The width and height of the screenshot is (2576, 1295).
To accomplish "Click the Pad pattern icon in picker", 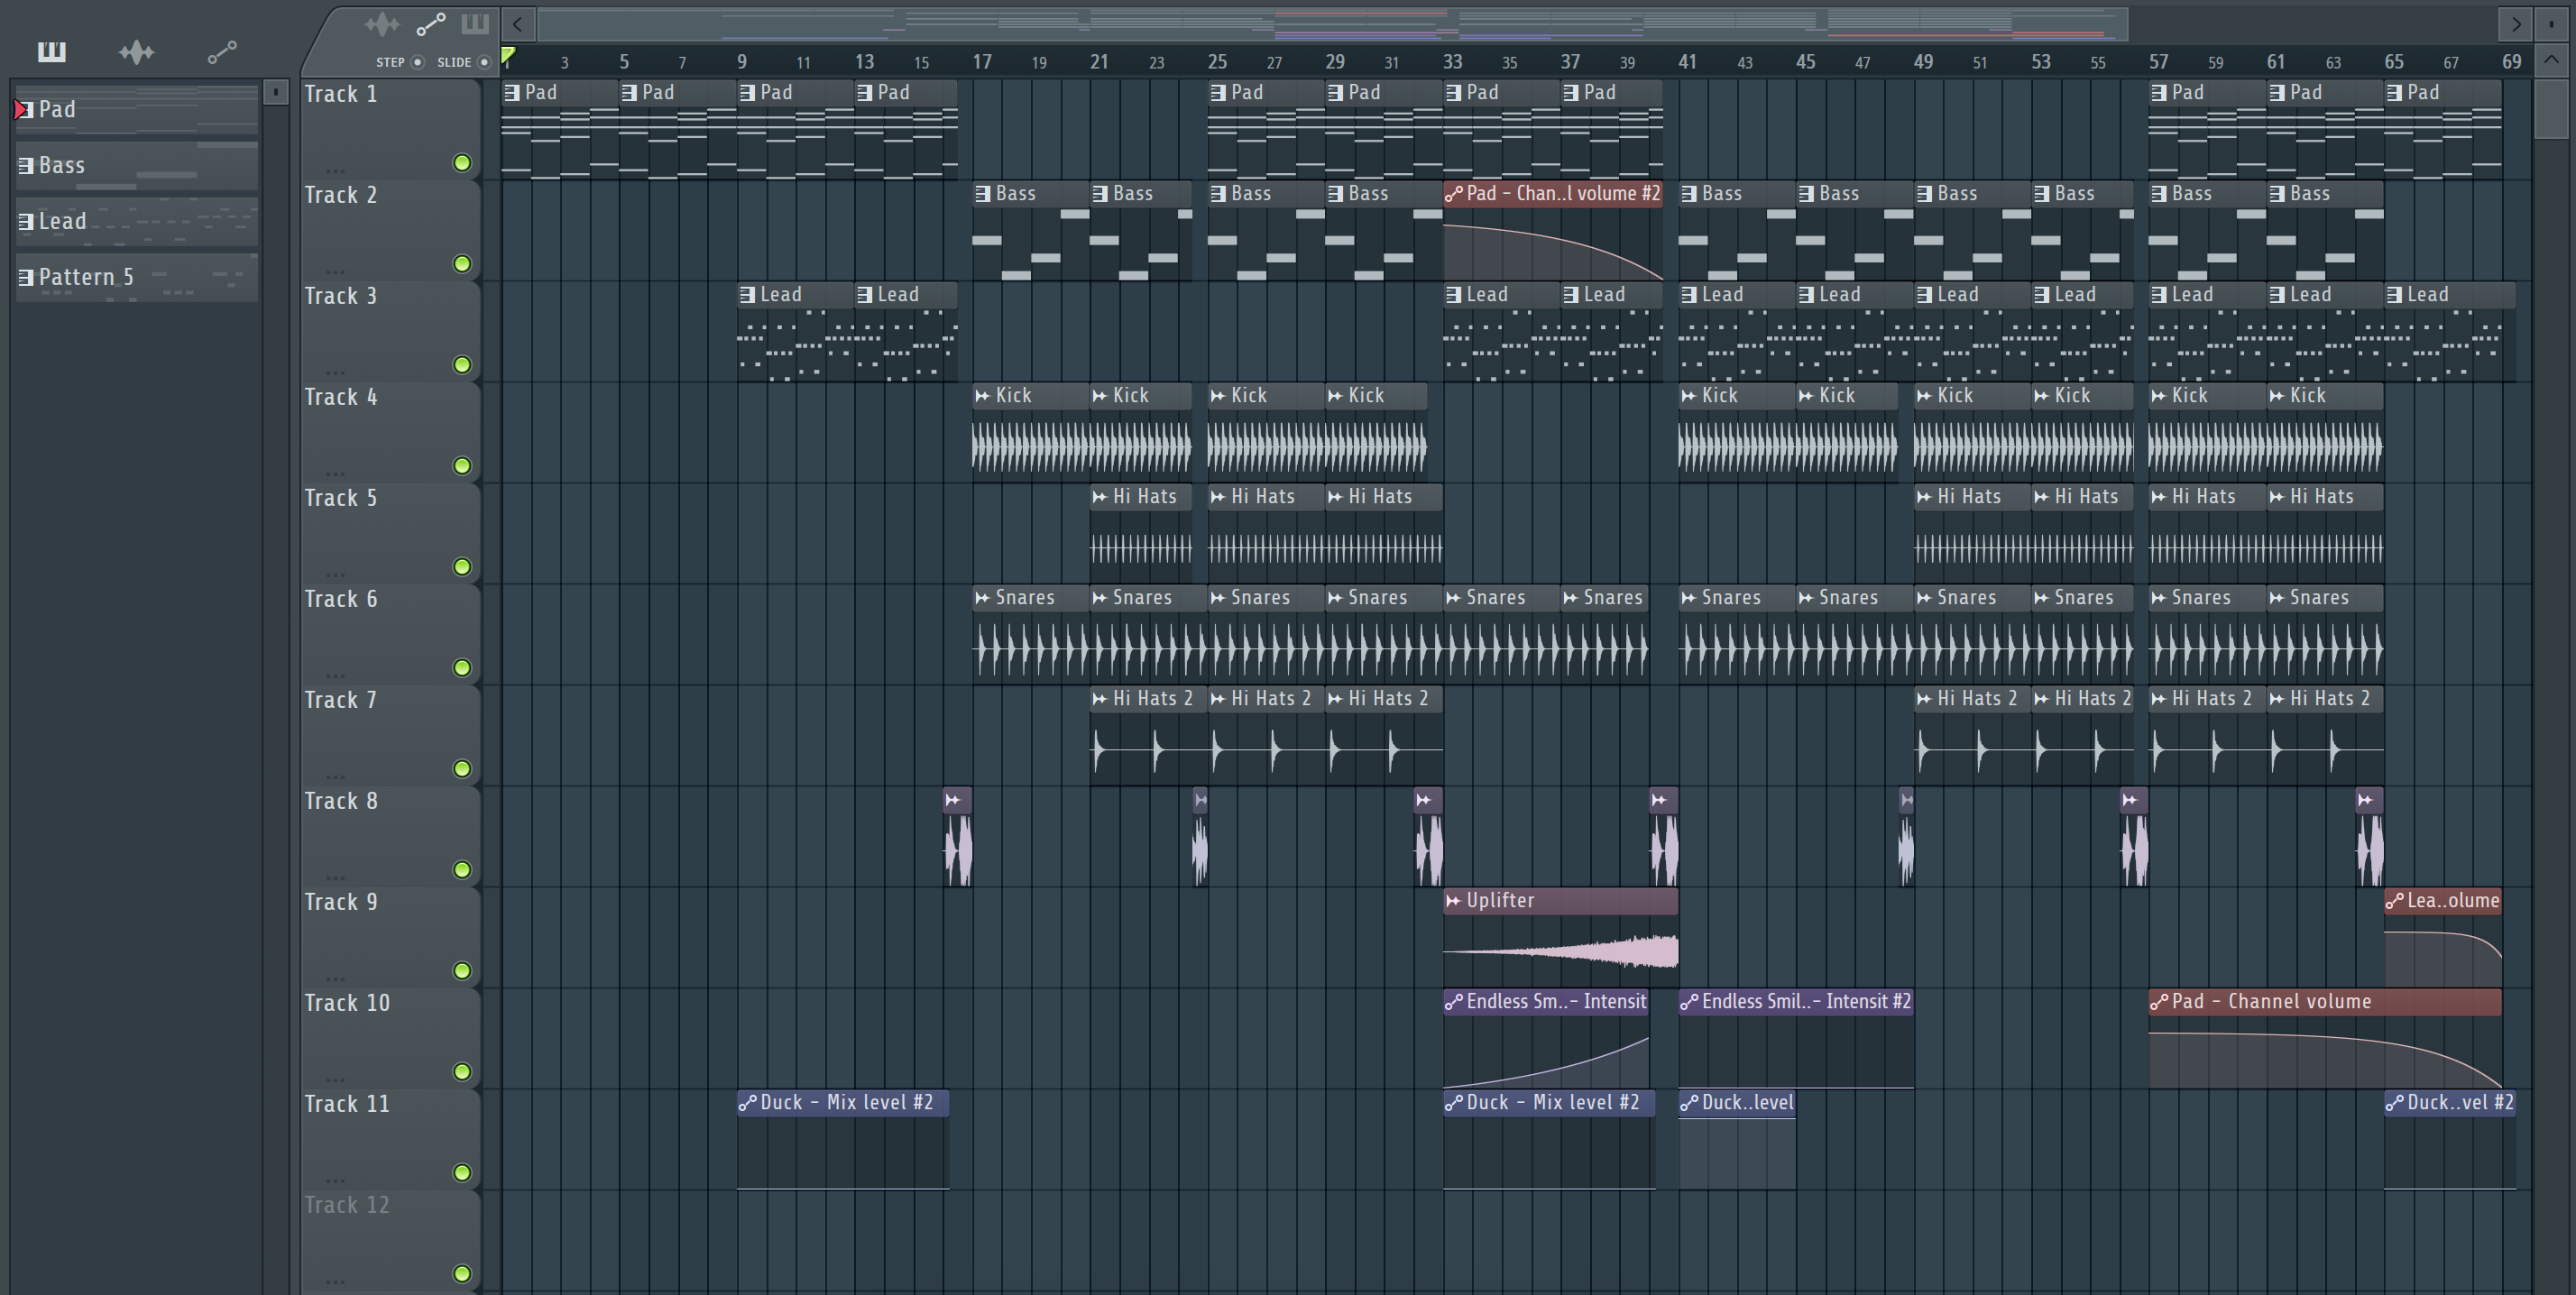I will click(26, 109).
